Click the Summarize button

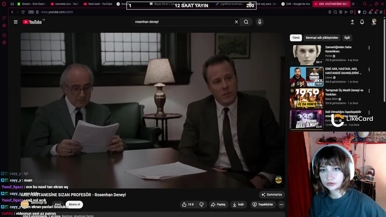(271, 194)
